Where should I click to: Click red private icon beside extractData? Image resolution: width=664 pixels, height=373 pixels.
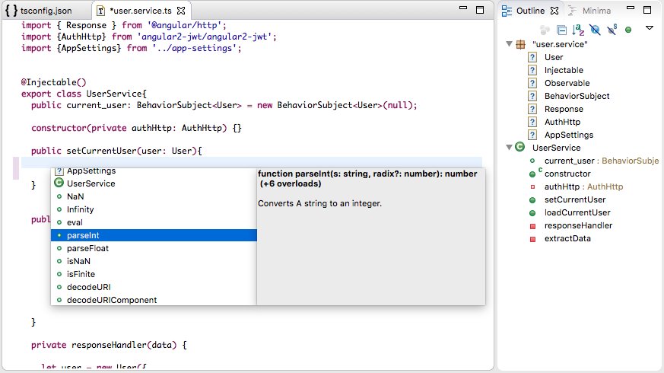pyautogui.click(x=532, y=239)
